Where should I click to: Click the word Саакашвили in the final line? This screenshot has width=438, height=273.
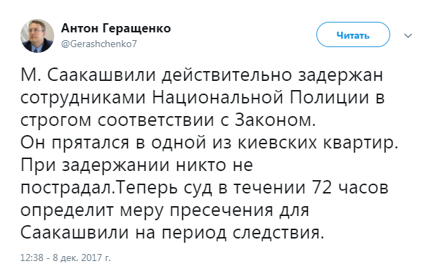tap(75, 233)
